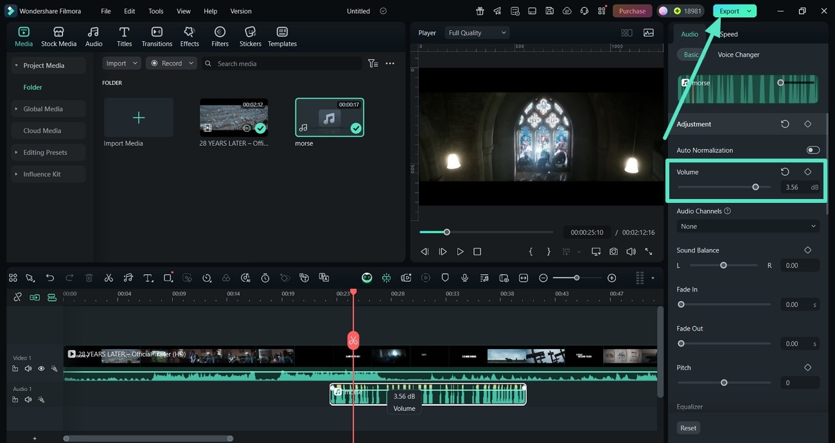Click the save project floppy icon
Screen dimensions: 835x443
coord(549,11)
